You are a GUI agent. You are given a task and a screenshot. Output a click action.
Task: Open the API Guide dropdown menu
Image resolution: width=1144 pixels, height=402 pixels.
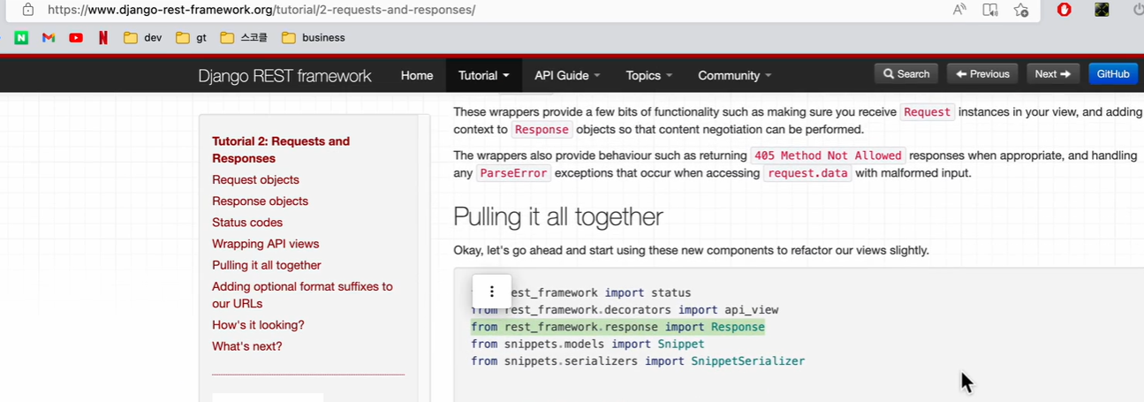coord(567,75)
